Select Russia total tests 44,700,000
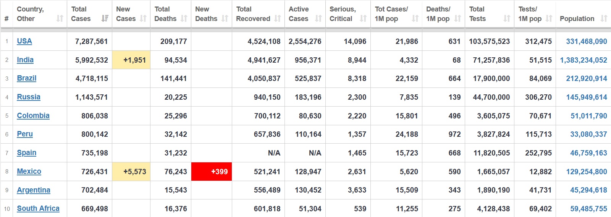Image resolution: width=611 pixels, height=217 pixels. pyautogui.click(x=491, y=97)
